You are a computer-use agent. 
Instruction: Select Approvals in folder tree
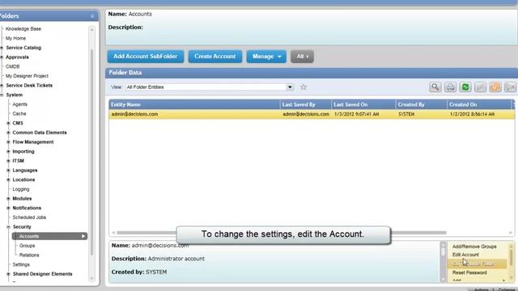tap(17, 57)
